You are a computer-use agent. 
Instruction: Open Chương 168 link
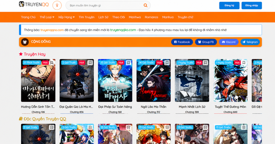pyautogui.click(x=115, y=112)
